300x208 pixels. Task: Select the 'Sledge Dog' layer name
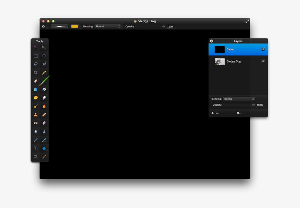coord(234,61)
